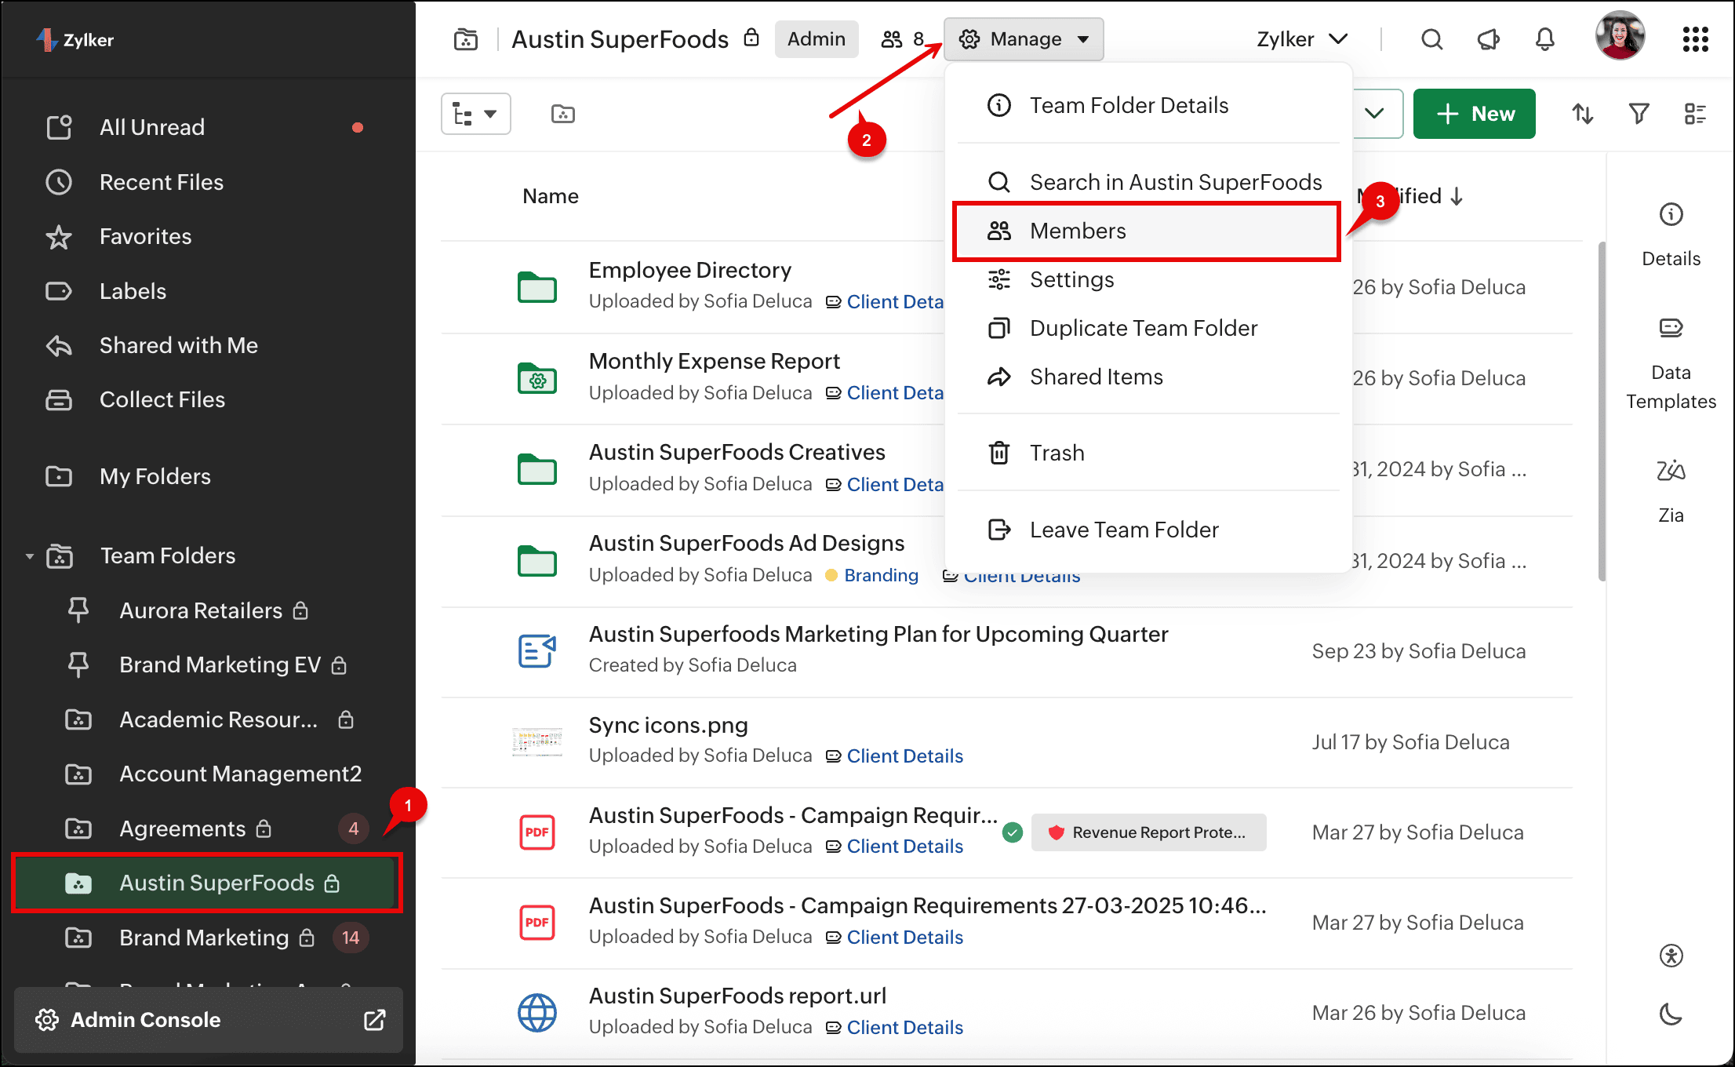Open the accessibility options icon
Screen dimensions: 1735x1067
point(1671,956)
